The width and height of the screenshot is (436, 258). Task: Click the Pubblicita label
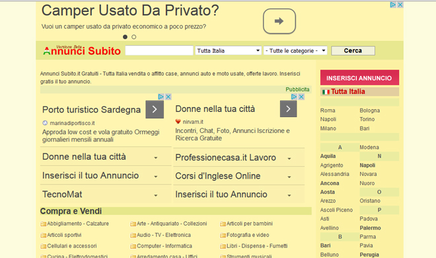click(297, 89)
